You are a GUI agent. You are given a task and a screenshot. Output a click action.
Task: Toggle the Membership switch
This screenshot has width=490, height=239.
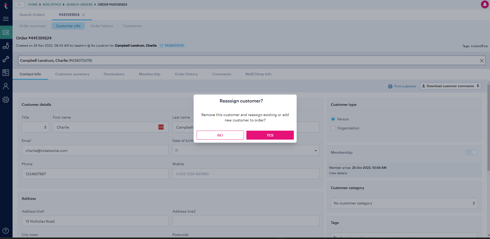coord(471,152)
